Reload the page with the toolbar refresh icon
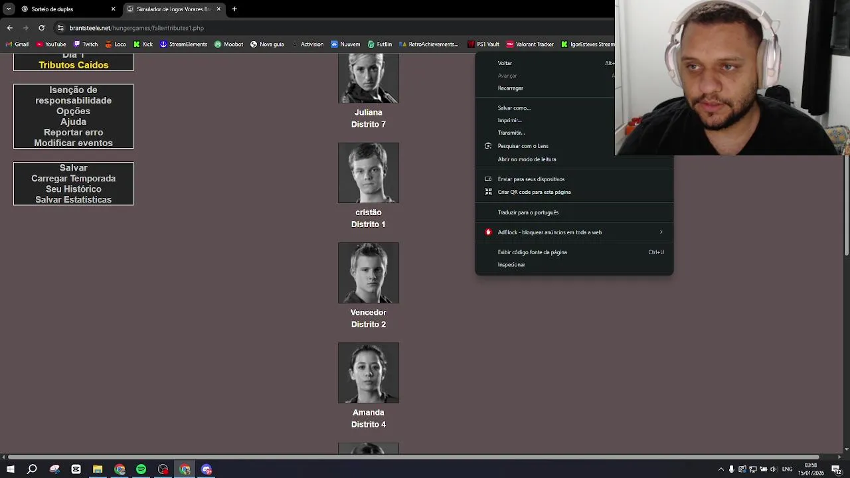This screenshot has width=850, height=478. click(41, 28)
